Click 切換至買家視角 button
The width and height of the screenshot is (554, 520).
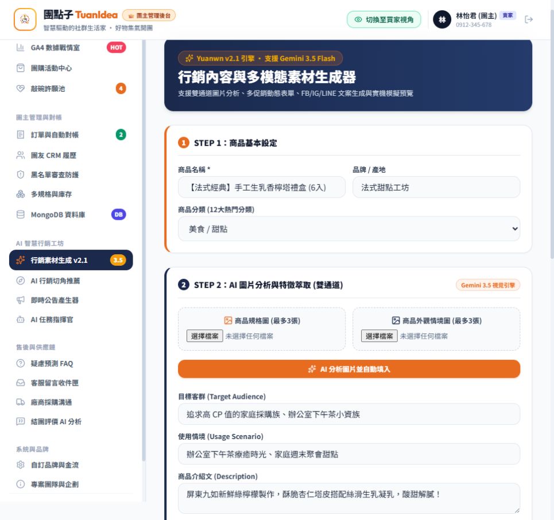(383, 20)
